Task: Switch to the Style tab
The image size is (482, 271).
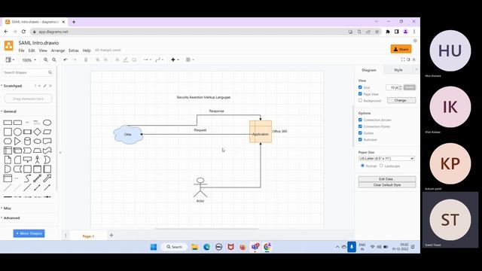Action: coord(398,70)
